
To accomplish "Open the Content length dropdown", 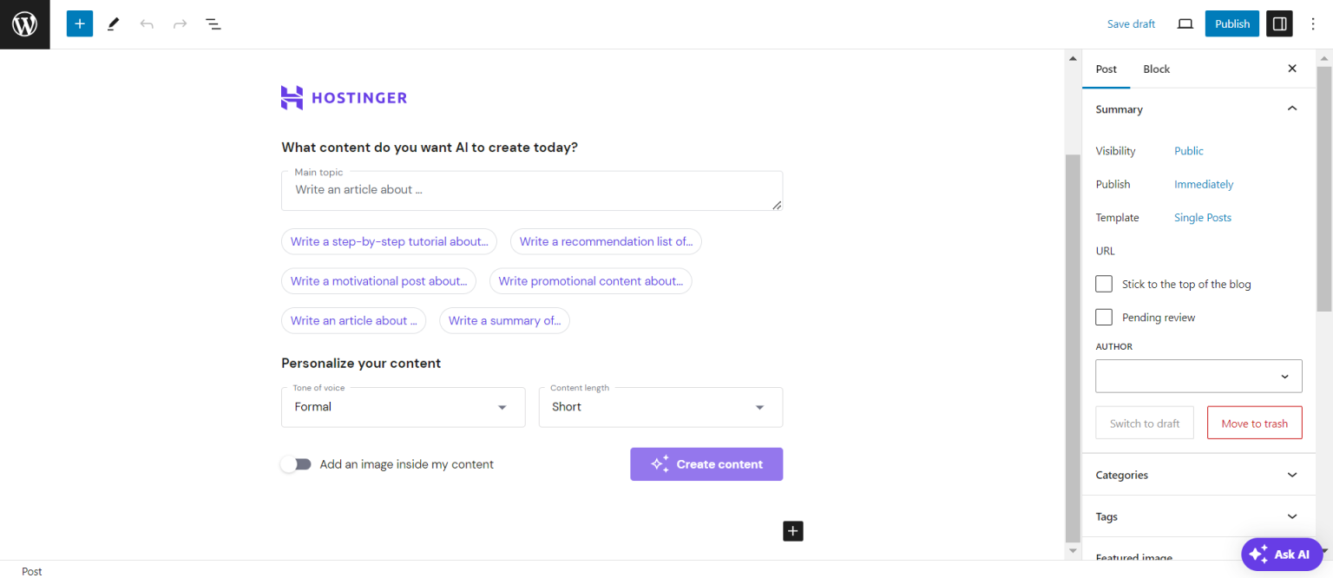I will 660,407.
